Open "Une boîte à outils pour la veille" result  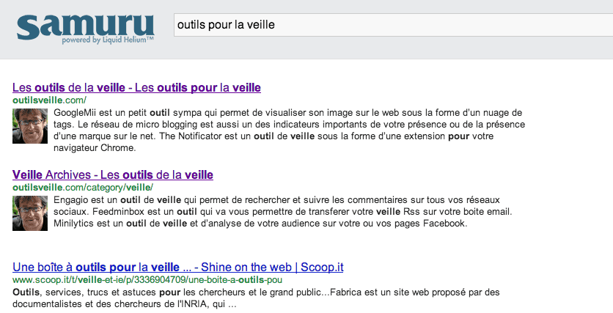178,268
